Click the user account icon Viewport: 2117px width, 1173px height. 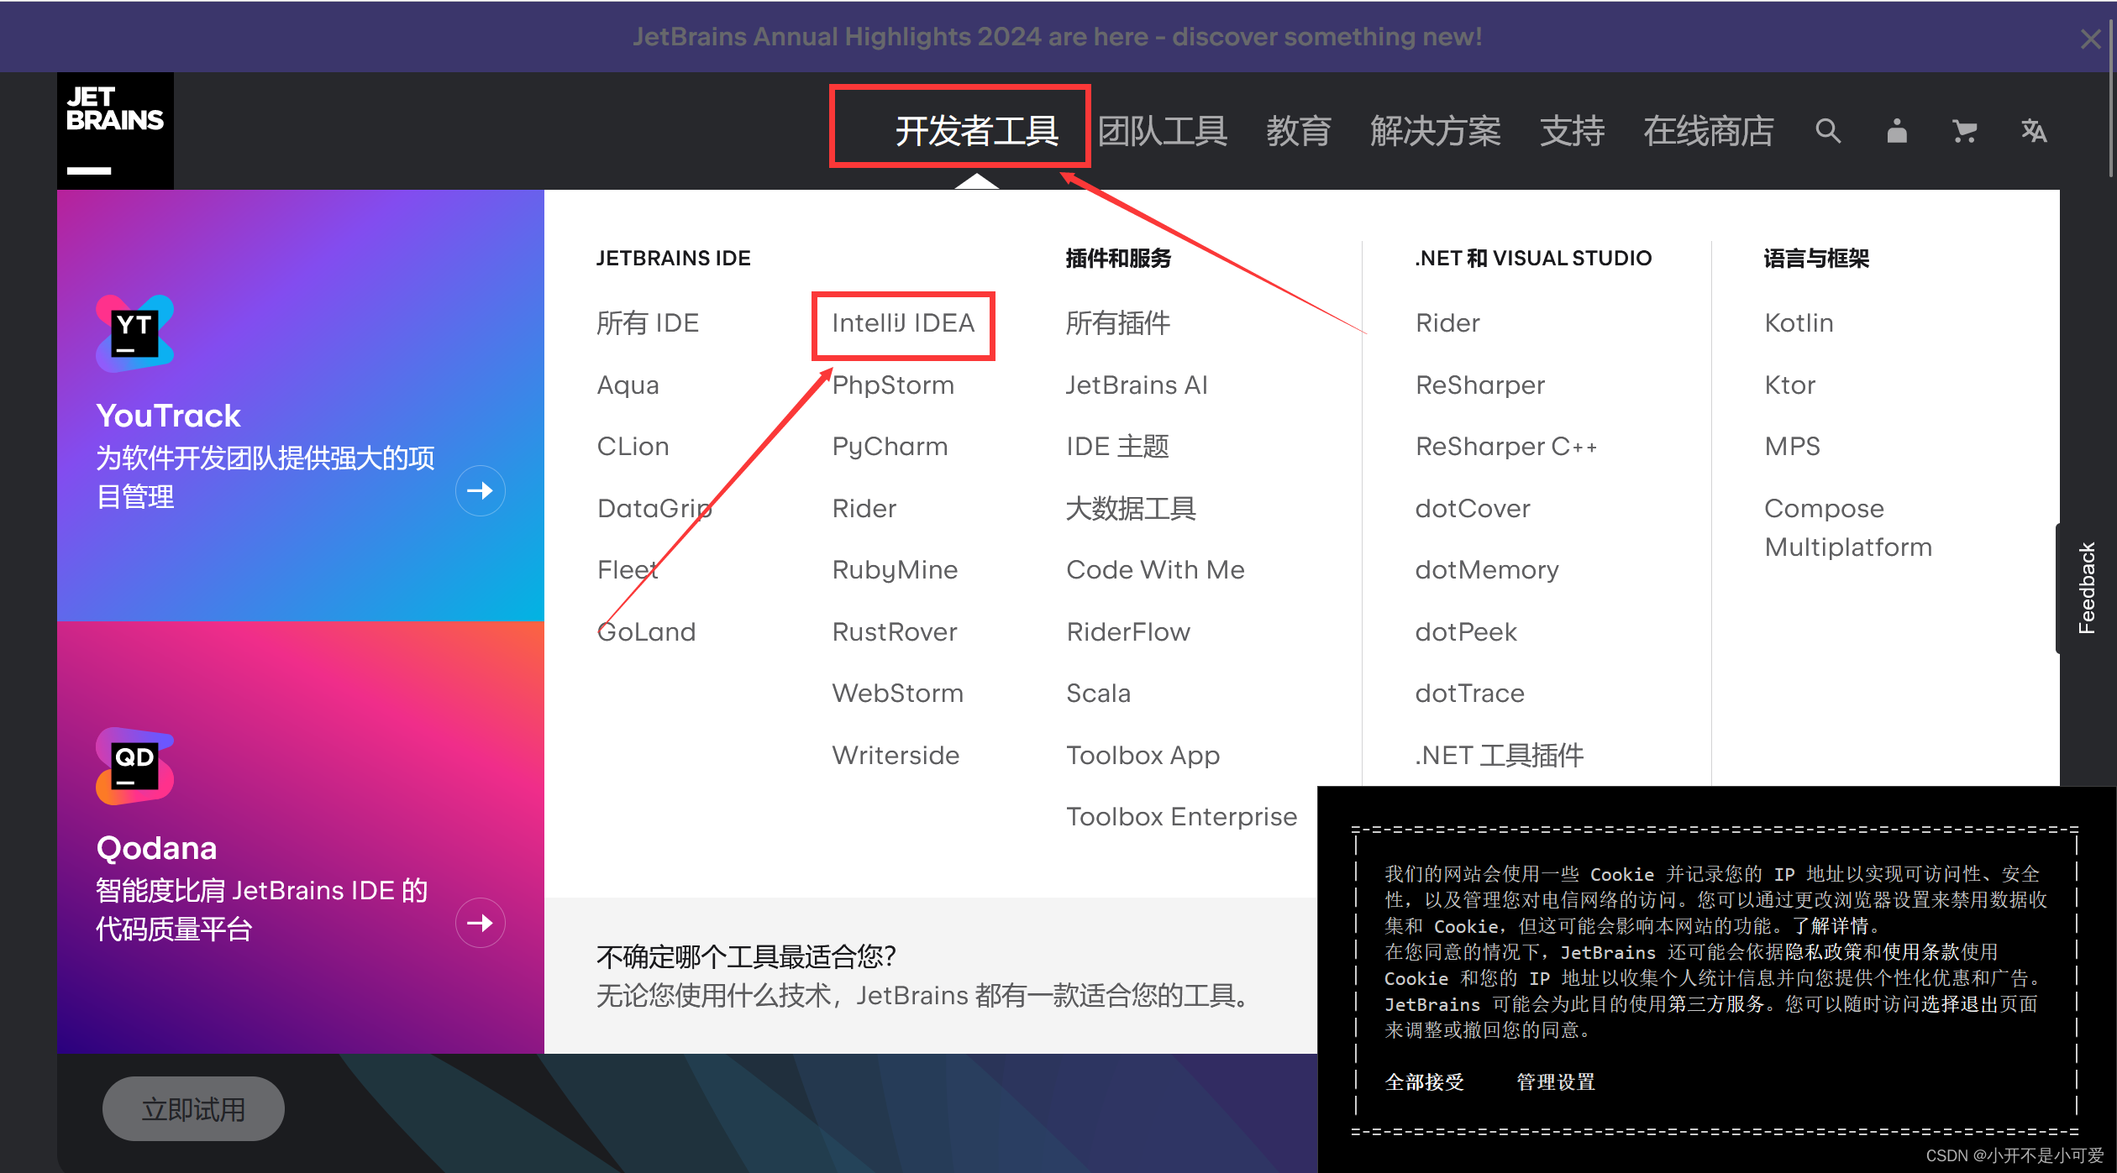pos(1896,131)
